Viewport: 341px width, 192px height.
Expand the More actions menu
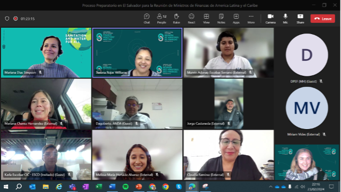point(251,19)
